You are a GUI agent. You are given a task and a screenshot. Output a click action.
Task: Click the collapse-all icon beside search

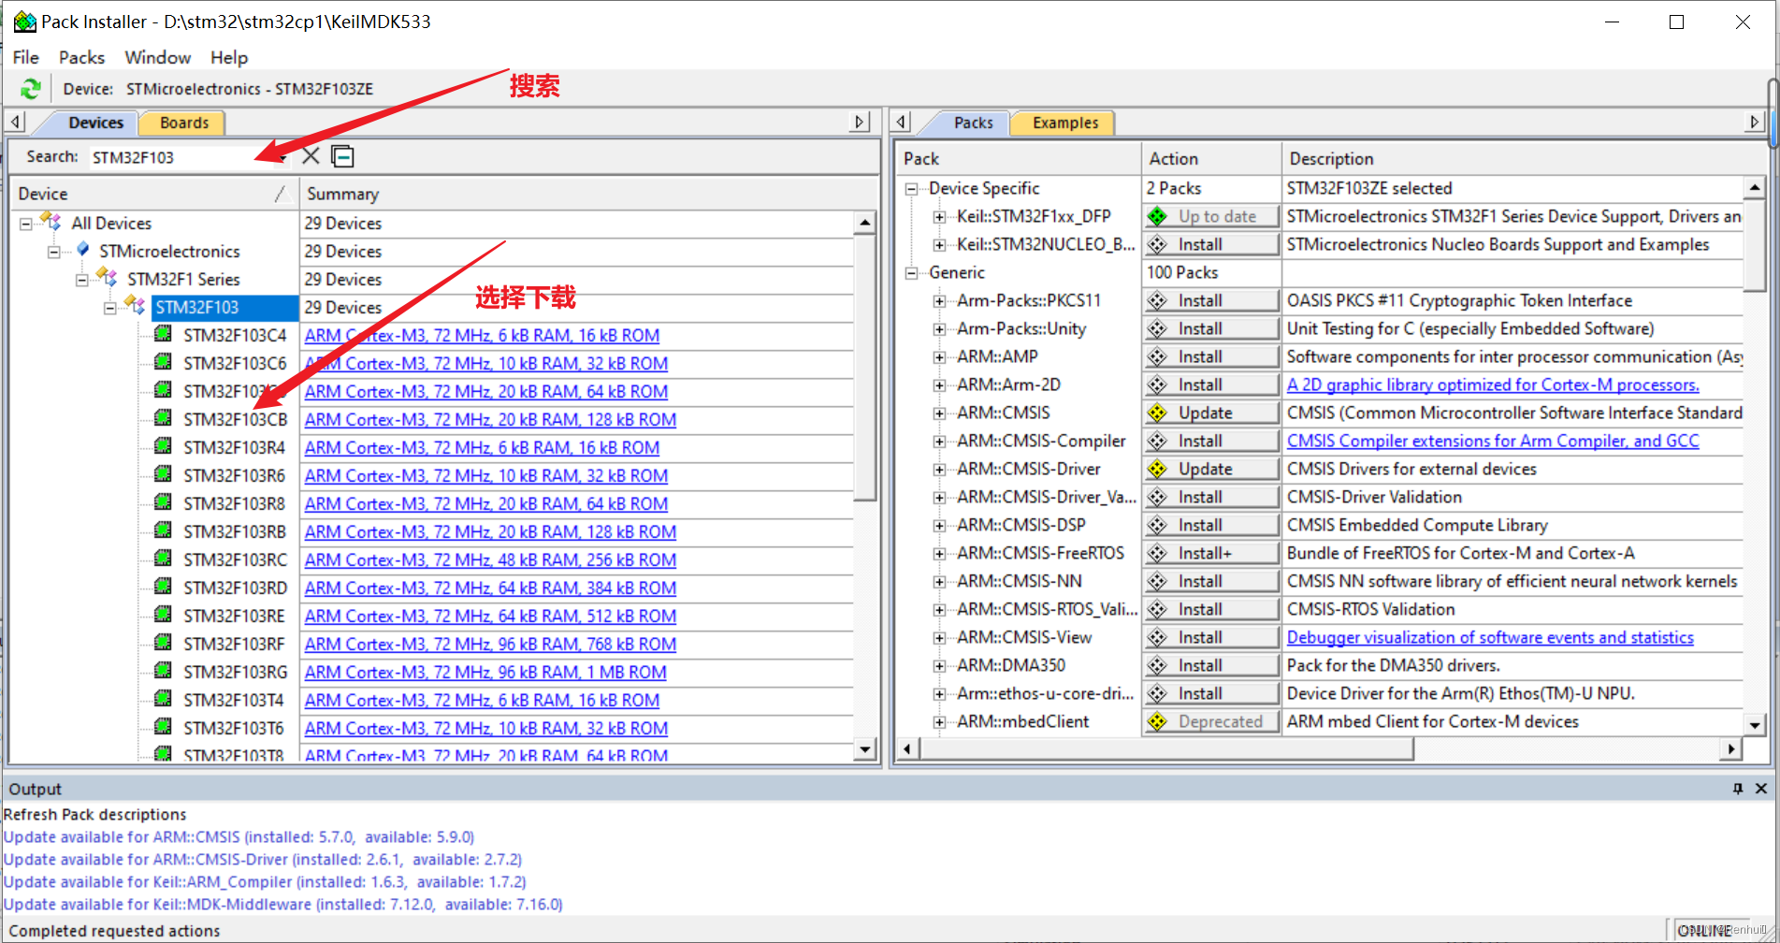tap(343, 156)
